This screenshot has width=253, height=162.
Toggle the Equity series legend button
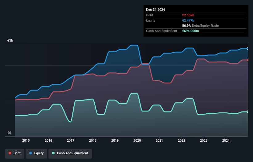click(36, 153)
